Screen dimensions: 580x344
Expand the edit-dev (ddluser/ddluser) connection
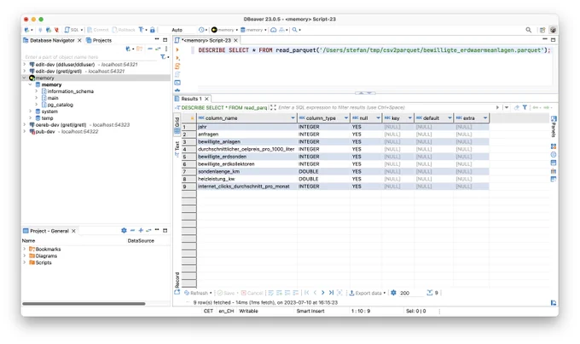(x=25, y=64)
